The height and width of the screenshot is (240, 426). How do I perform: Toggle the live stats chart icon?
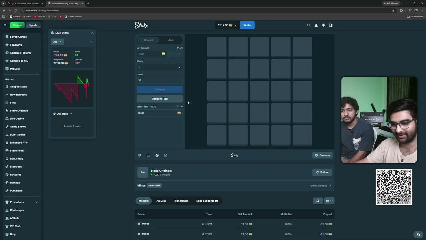click(x=157, y=155)
